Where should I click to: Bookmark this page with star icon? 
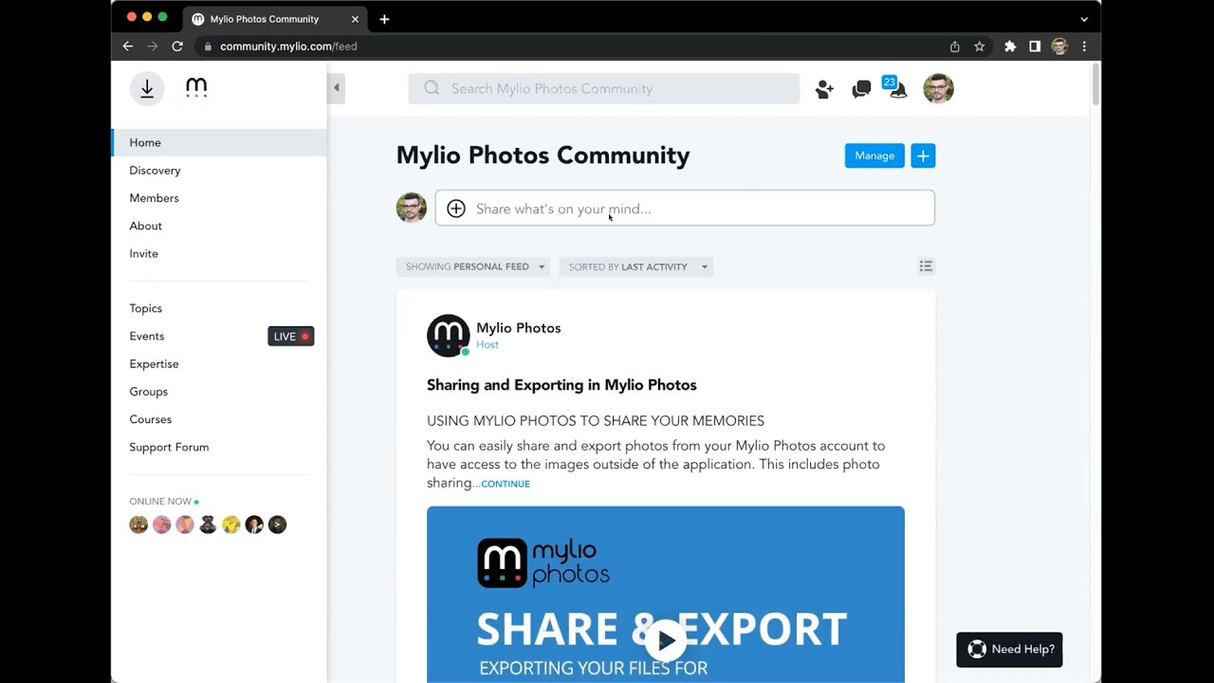[x=979, y=46]
